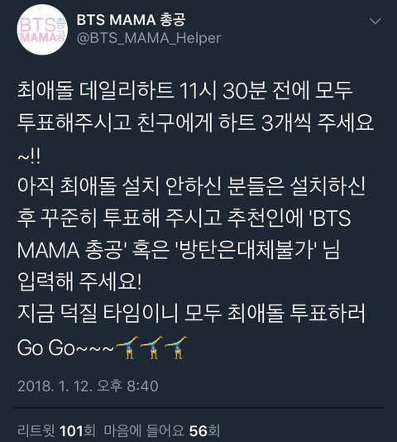Click the middle cartwheel emoji
This screenshot has height=442, width=397.
(152, 347)
